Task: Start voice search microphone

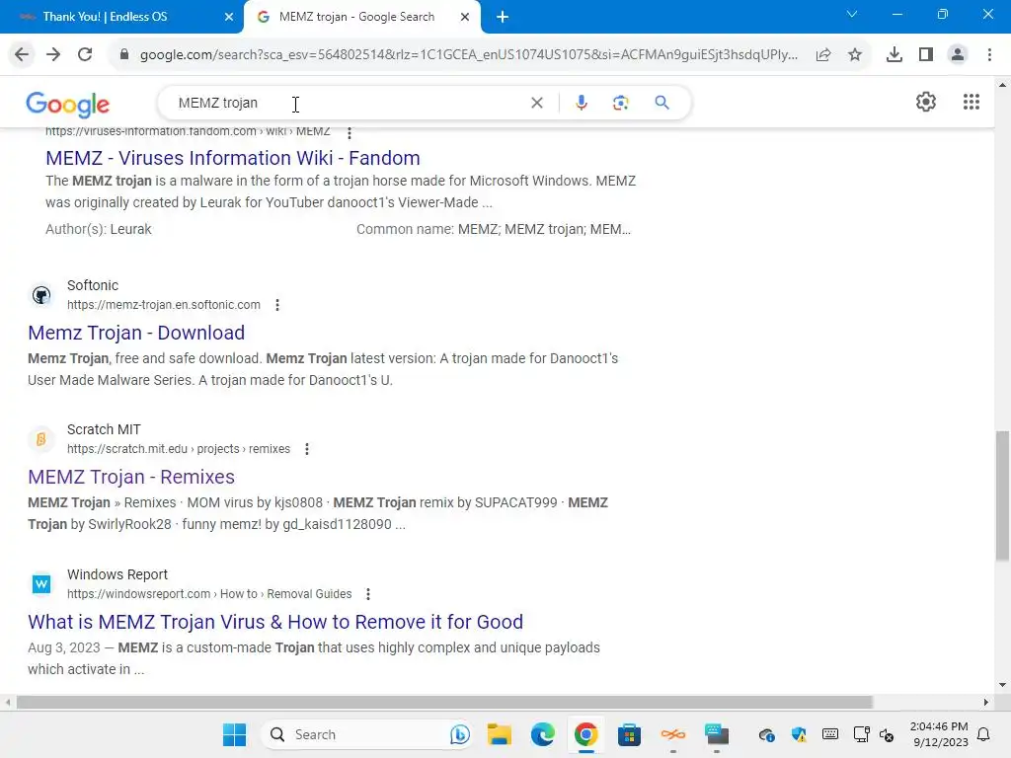Action: click(x=581, y=103)
